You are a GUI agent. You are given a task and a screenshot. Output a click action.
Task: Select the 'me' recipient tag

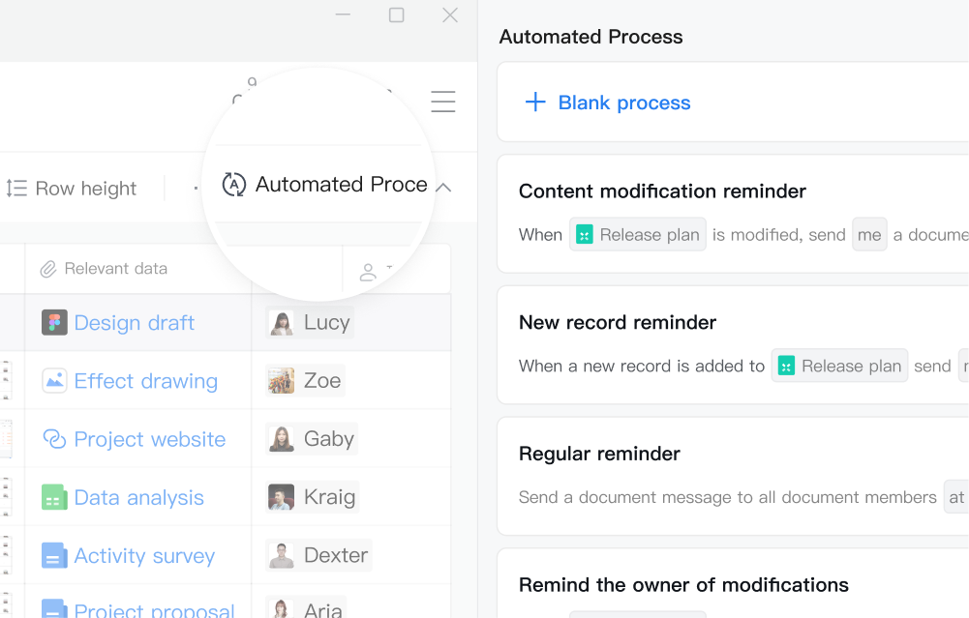click(x=869, y=235)
